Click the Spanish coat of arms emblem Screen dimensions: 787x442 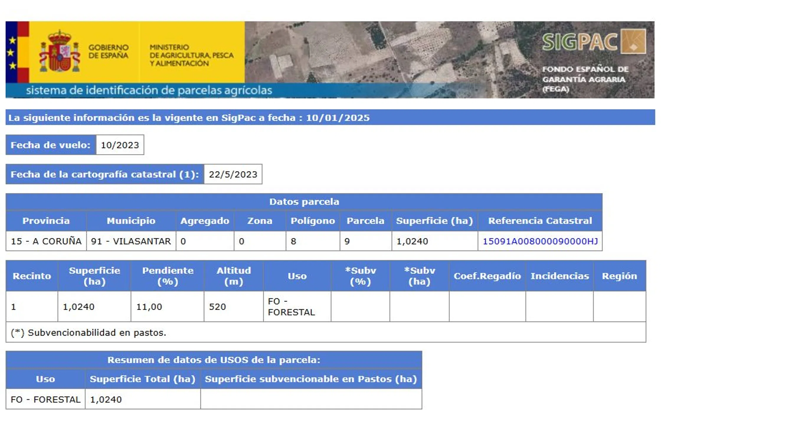[60, 51]
